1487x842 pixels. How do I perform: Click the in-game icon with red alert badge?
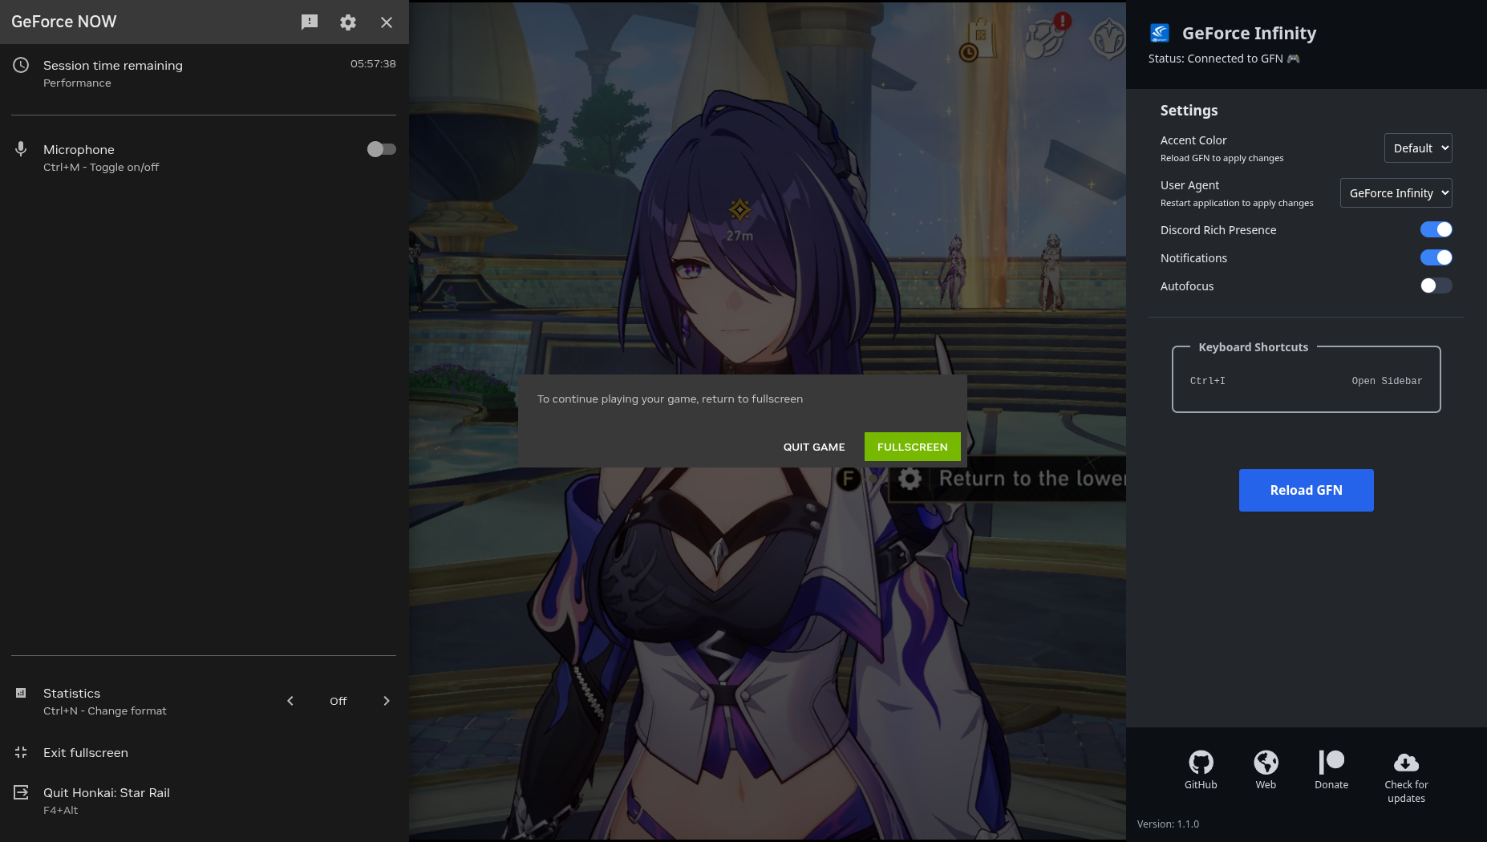coord(1047,35)
